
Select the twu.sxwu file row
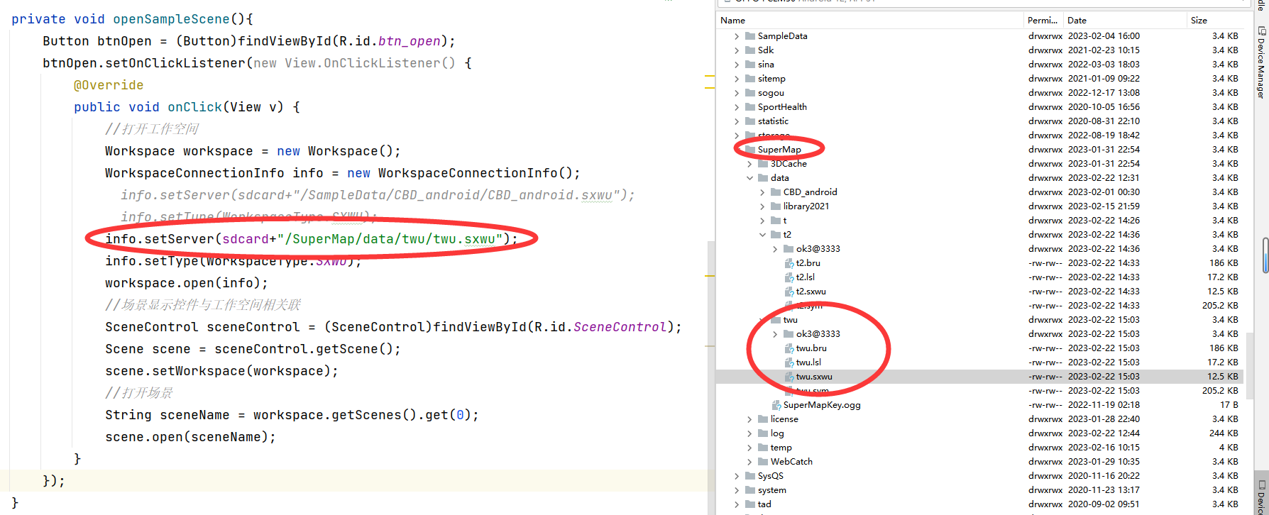pyautogui.click(x=979, y=376)
